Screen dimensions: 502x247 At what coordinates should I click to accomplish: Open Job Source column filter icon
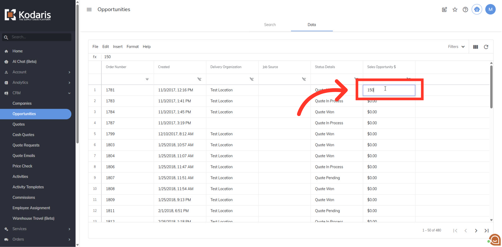pos(304,79)
